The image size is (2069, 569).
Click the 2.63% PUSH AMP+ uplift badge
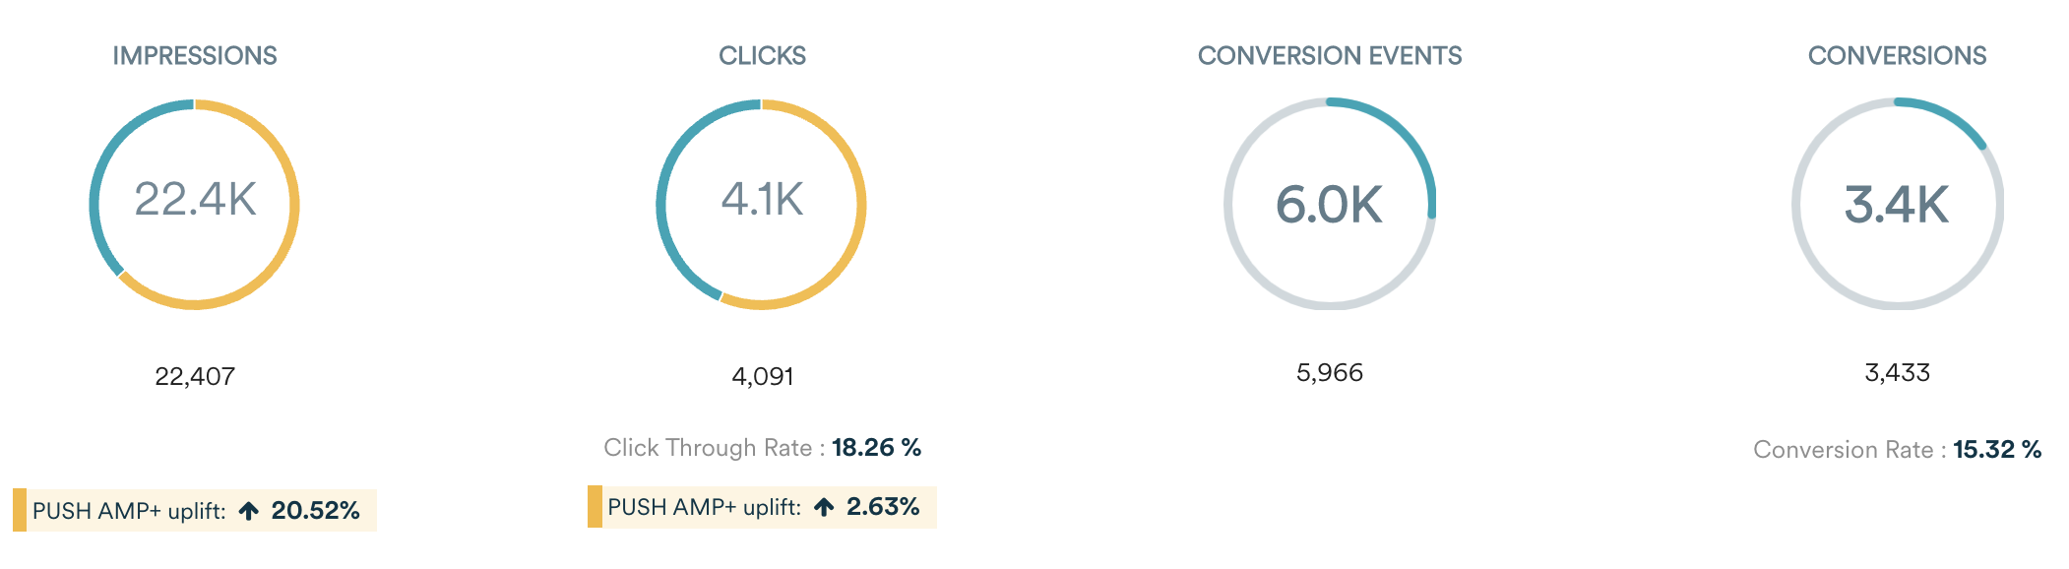tap(762, 506)
